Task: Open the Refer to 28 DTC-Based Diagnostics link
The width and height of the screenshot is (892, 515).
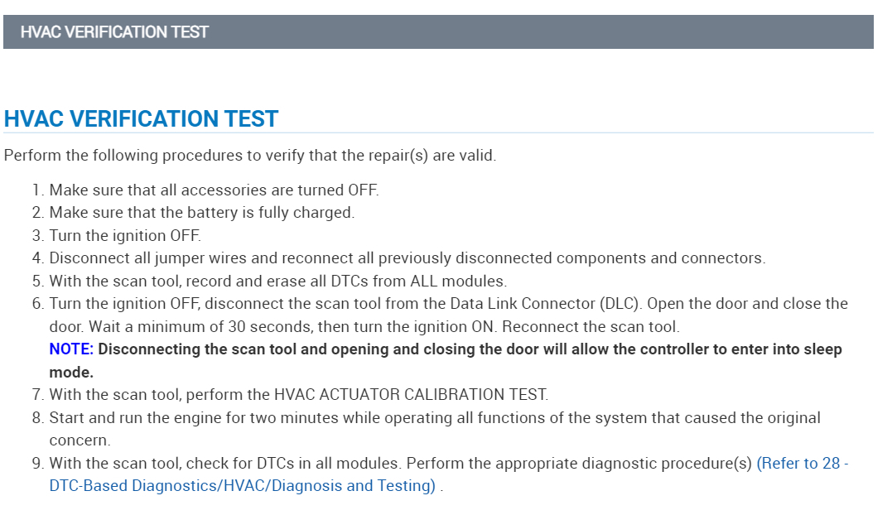Action: 802,464
